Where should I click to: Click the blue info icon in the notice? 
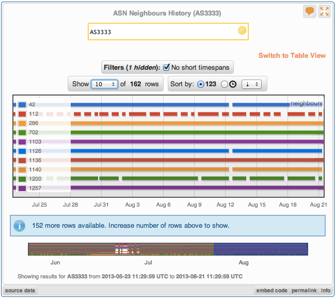19,226
